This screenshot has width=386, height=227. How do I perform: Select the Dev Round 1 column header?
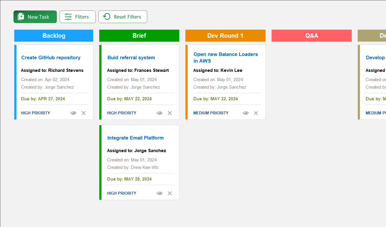click(x=225, y=35)
